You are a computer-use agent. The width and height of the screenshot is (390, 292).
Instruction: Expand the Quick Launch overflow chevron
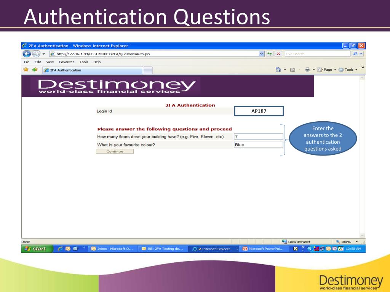[84, 247]
